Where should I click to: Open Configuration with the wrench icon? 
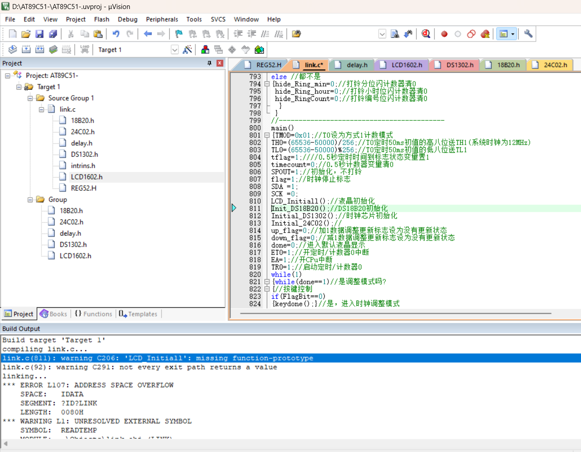(x=528, y=34)
